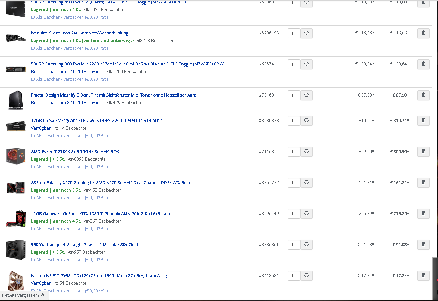Enable gift wrapping for AMD Ryzen 7 2700X

point(33,167)
